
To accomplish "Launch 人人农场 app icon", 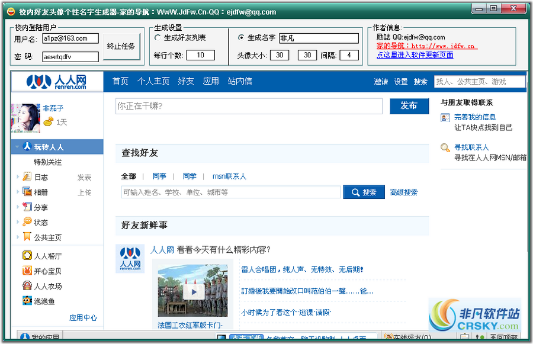I will click(27, 285).
